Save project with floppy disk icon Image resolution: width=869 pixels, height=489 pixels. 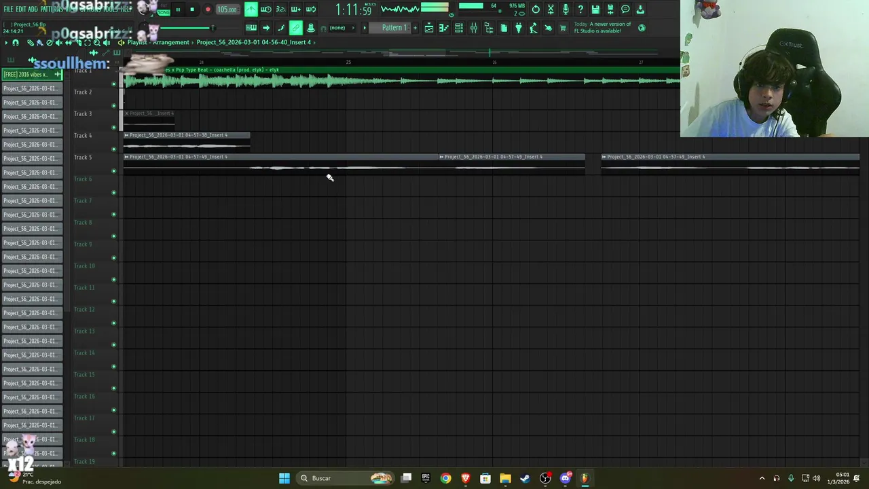pos(595,10)
